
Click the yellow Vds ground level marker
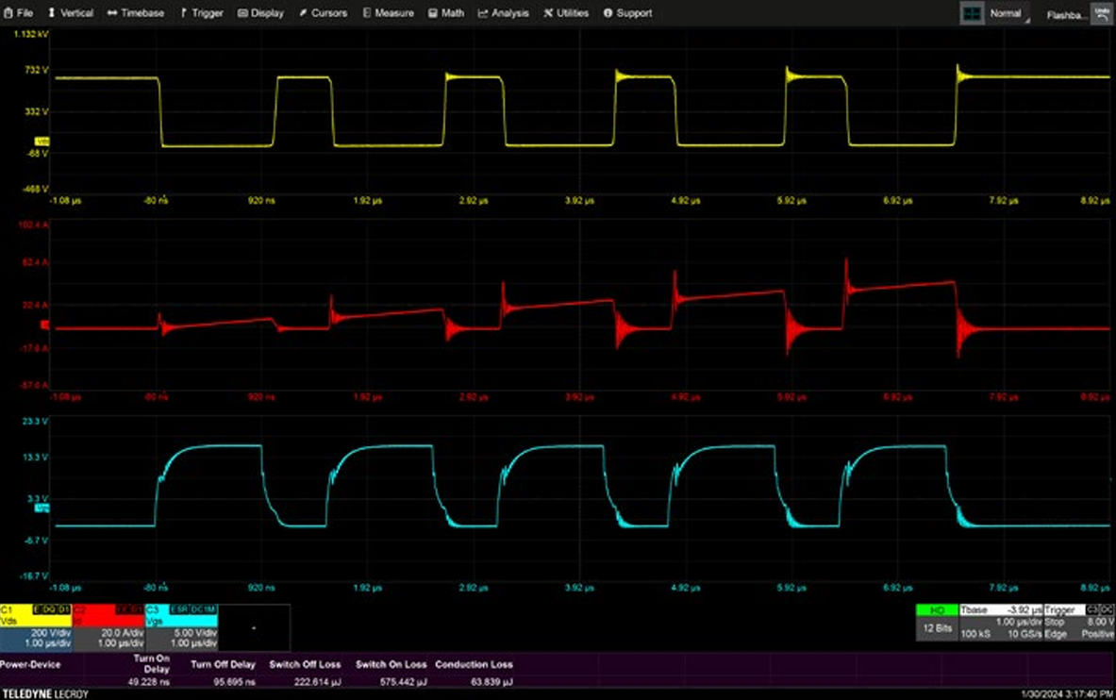click(42, 142)
